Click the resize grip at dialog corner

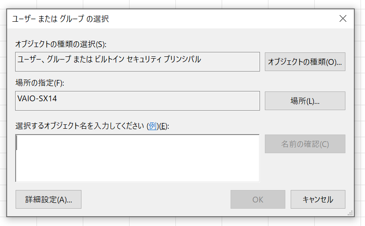click(350, 213)
